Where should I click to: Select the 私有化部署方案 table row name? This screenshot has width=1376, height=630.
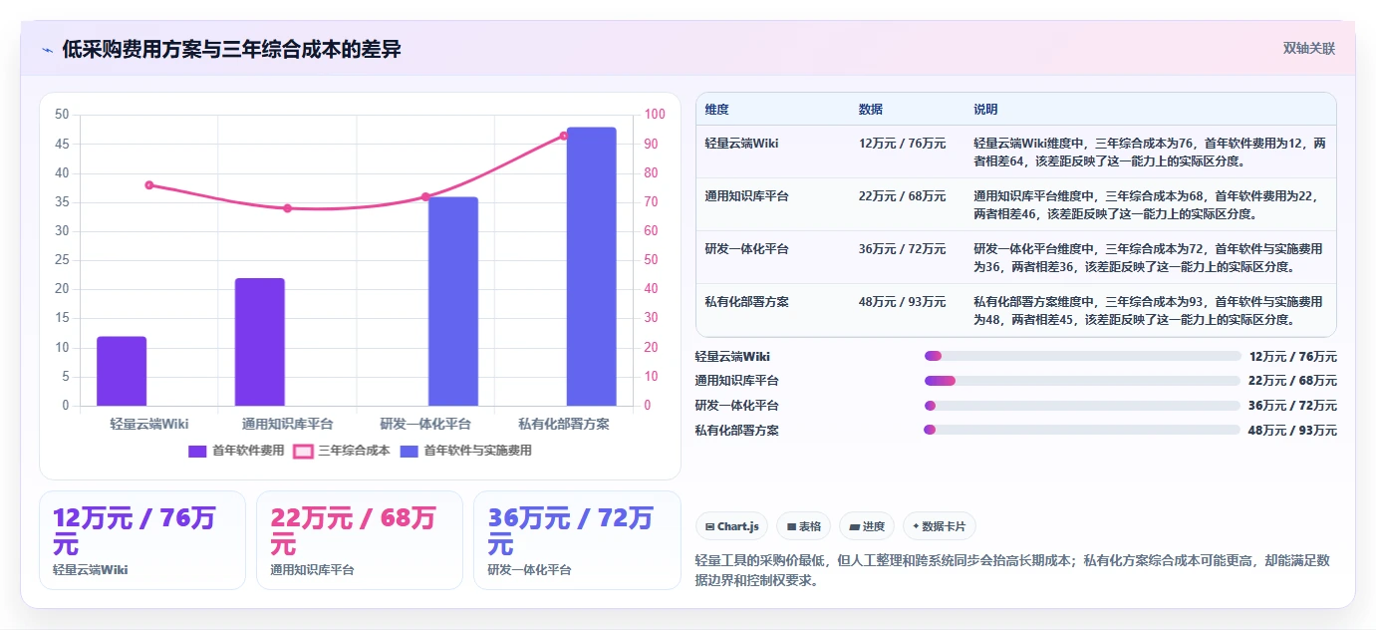coord(746,302)
